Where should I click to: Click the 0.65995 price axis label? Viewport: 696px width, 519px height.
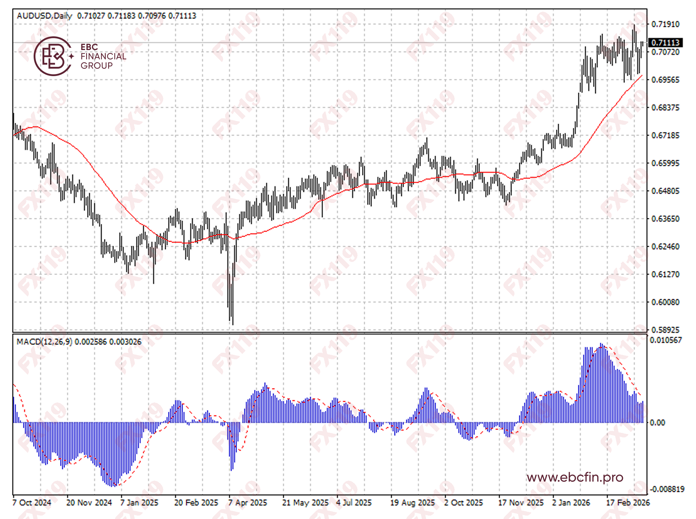click(x=665, y=163)
